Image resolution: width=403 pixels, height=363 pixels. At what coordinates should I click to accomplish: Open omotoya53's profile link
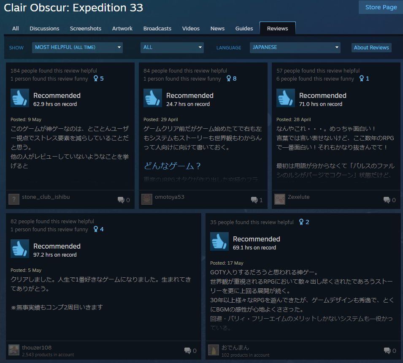170,197
